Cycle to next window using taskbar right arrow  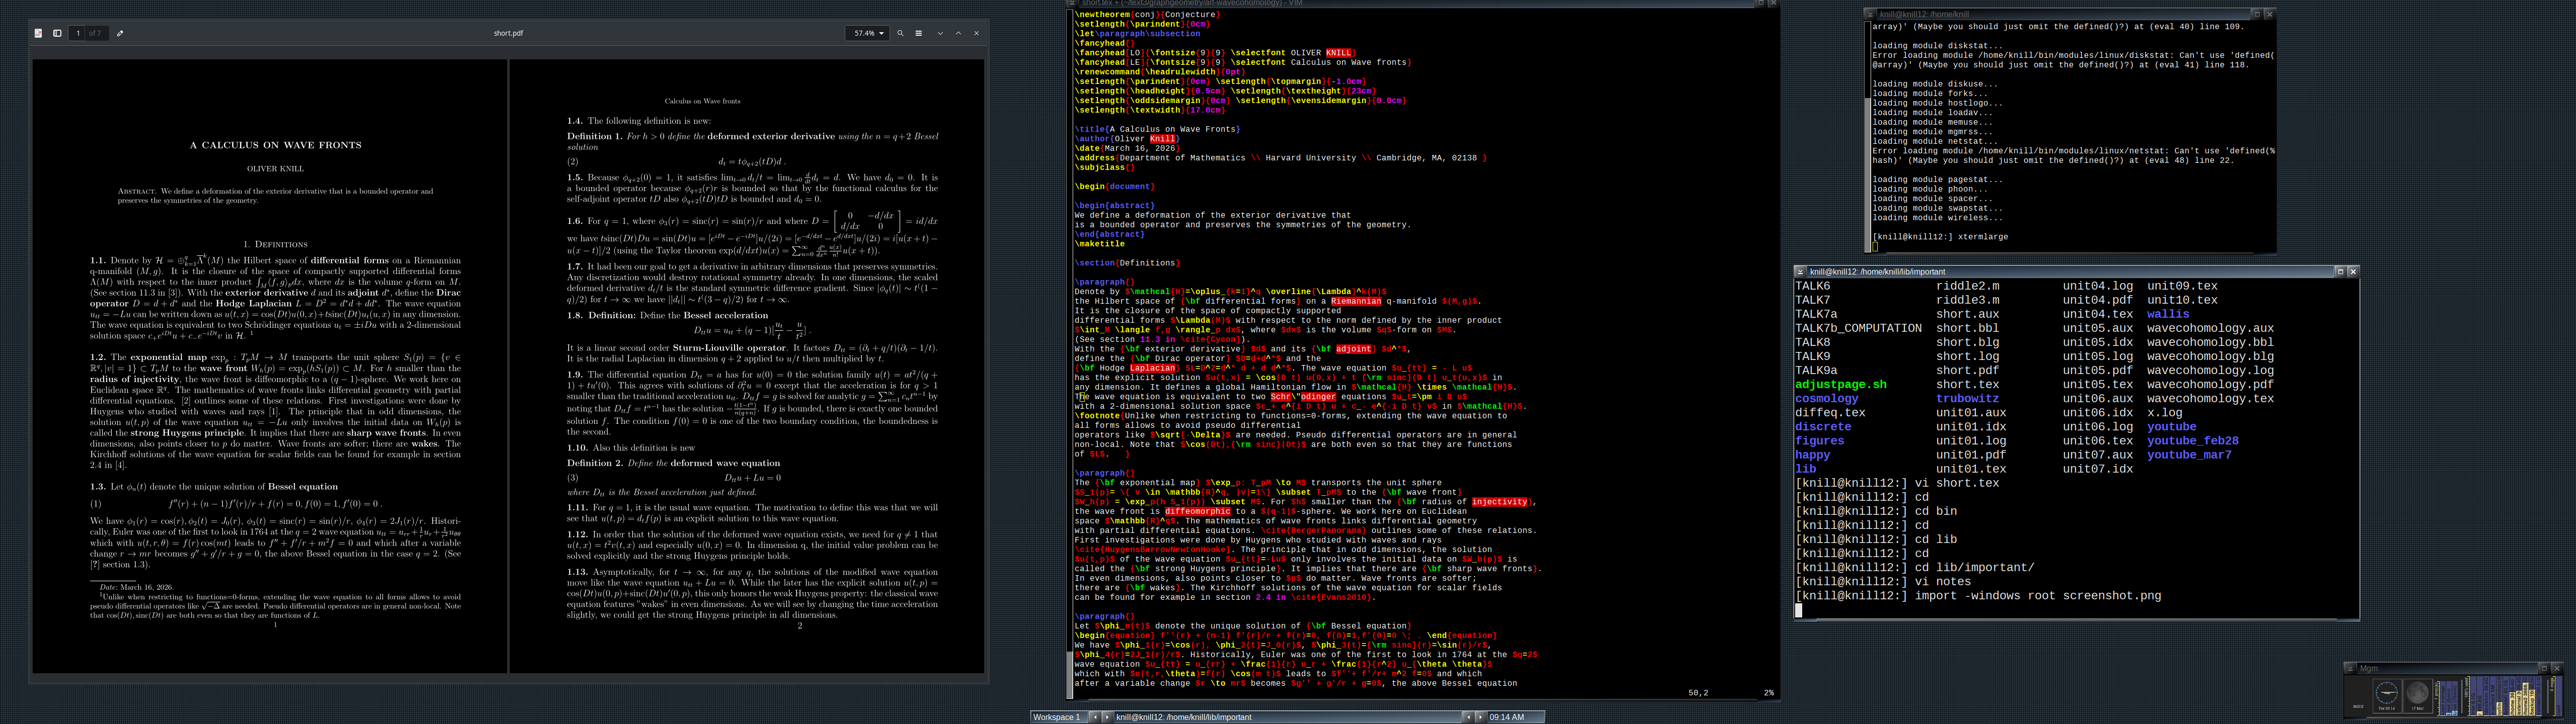coord(1480,717)
